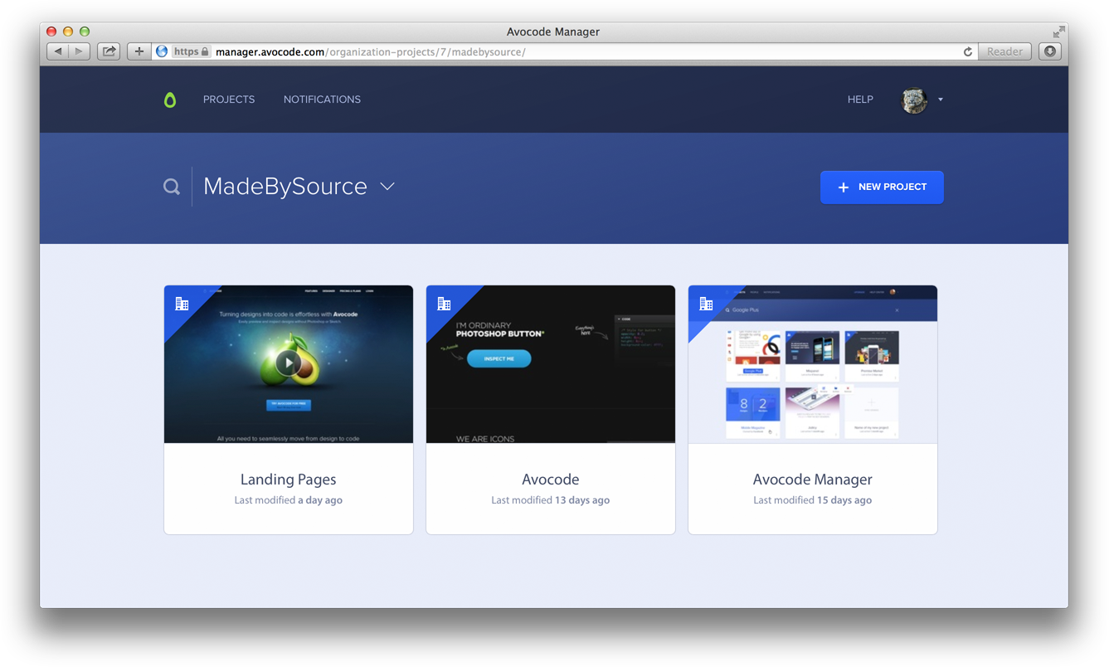Image resolution: width=1109 pixels, height=667 pixels.
Task: Open the HELP menu item
Action: [x=860, y=100]
